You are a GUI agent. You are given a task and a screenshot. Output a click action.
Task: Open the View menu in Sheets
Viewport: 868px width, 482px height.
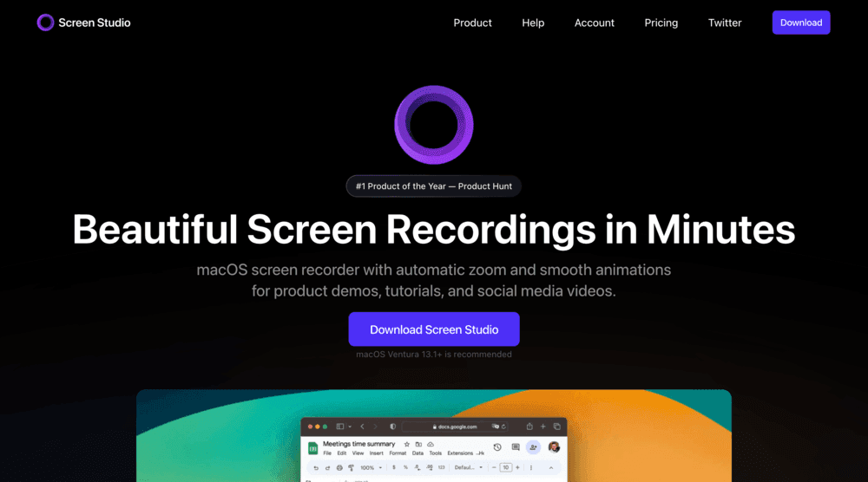pyautogui.click(x=358, y=453)
